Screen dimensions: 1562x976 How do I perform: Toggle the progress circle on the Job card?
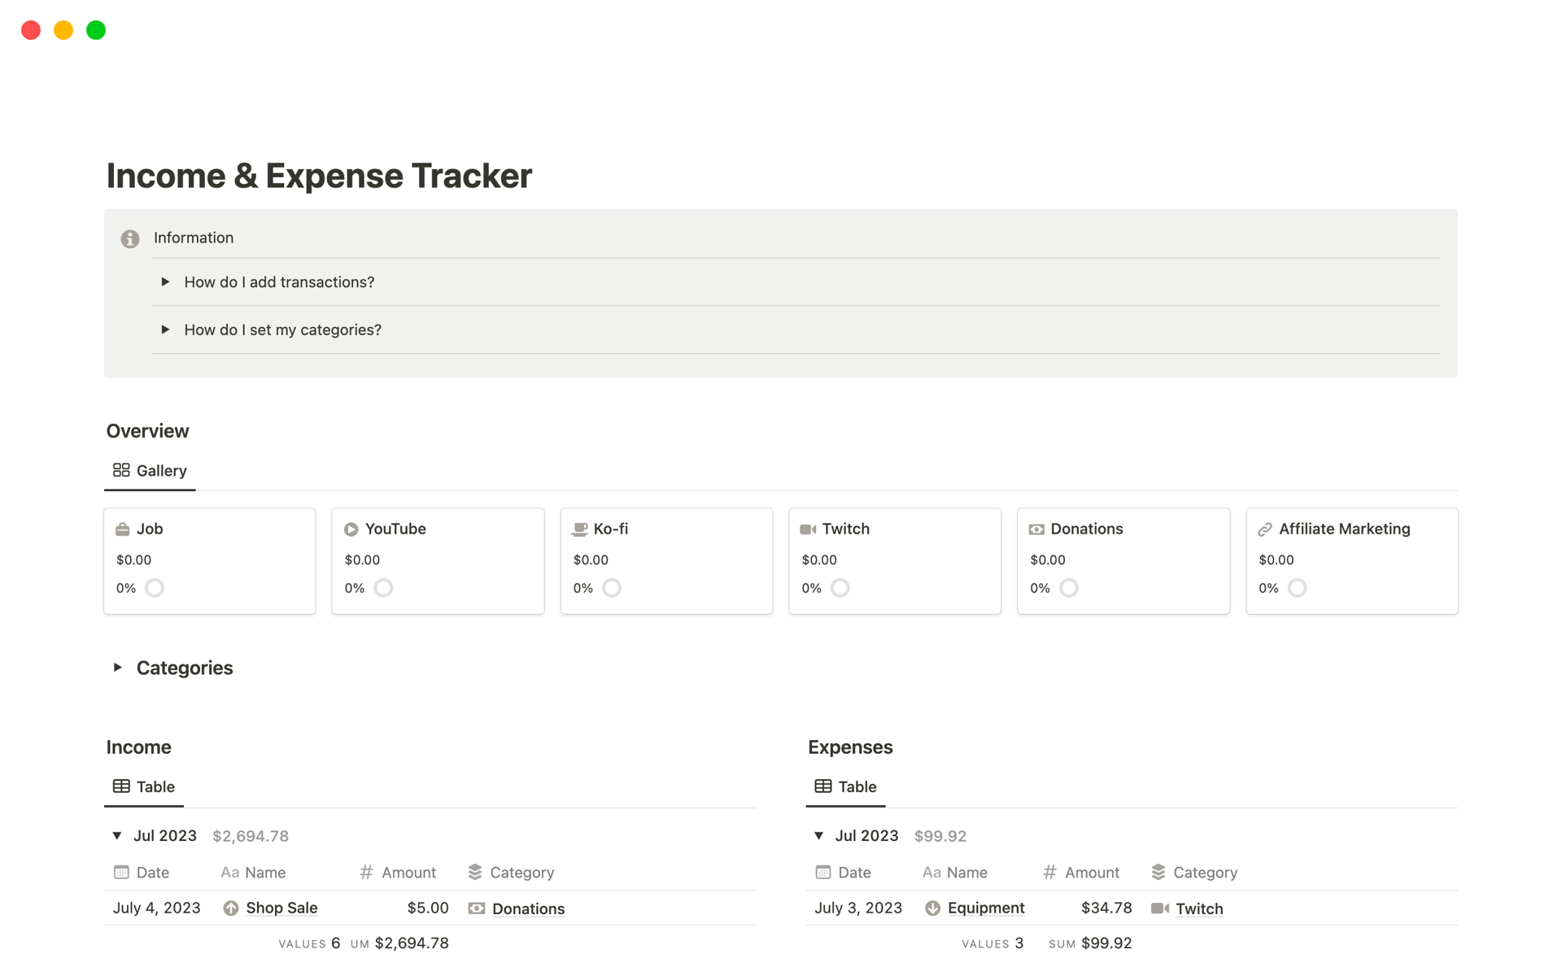point(154,587)
